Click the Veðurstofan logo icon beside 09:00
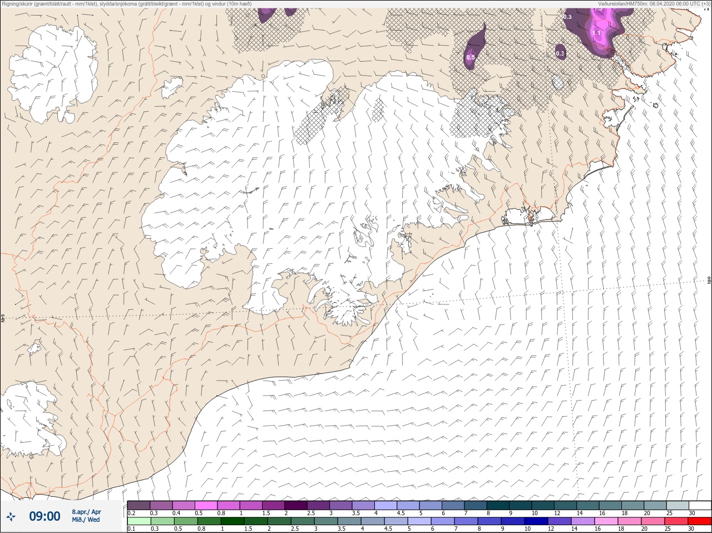 (11, 516)
